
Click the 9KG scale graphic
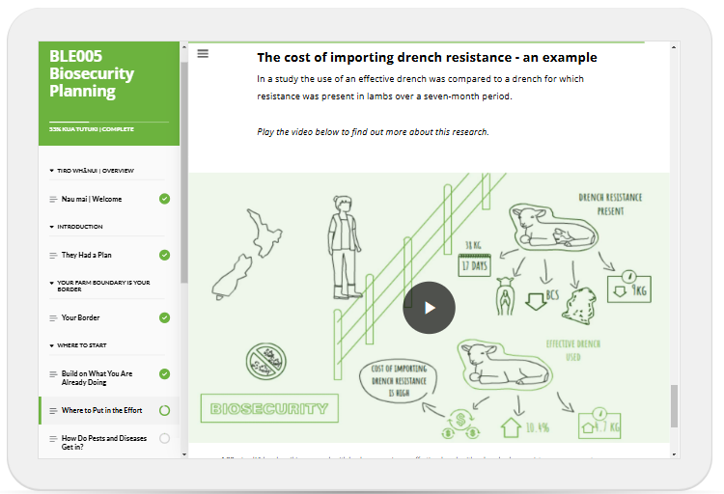pyautogui.click(x=628, y=288)
